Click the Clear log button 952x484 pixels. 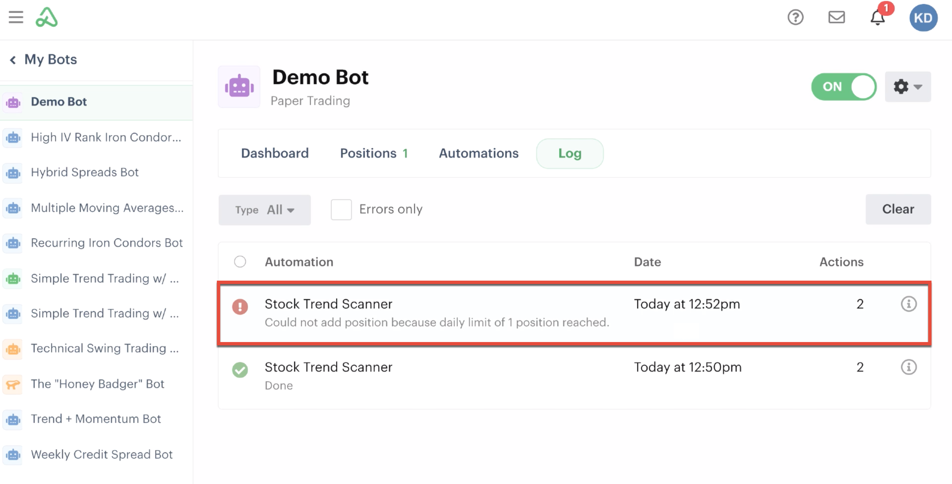(898, 209)
